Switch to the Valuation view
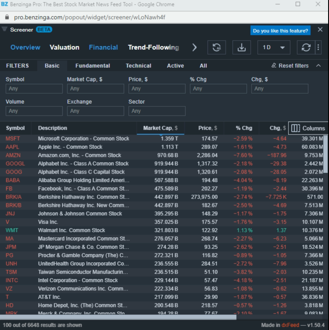The width and height of the screenshot is (329, 330). click(65, 47)
